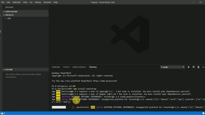This screenshot has height=115, width=205.
Task: Expand the ERP folder
Action: tap(26, 19)
